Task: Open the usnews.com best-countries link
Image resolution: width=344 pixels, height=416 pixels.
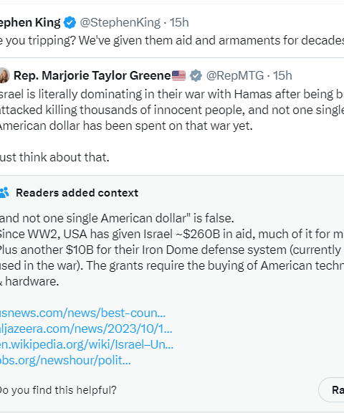Action: pos(82,313)
